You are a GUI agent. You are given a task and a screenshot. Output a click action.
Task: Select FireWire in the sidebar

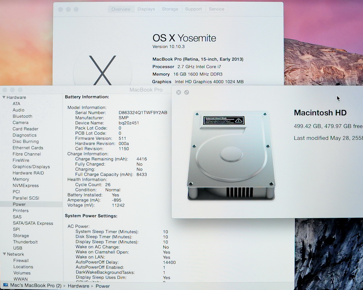point(21,160)
